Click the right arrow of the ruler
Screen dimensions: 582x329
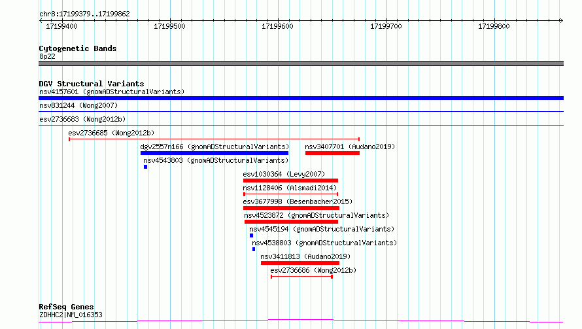[x=561, y=21]
